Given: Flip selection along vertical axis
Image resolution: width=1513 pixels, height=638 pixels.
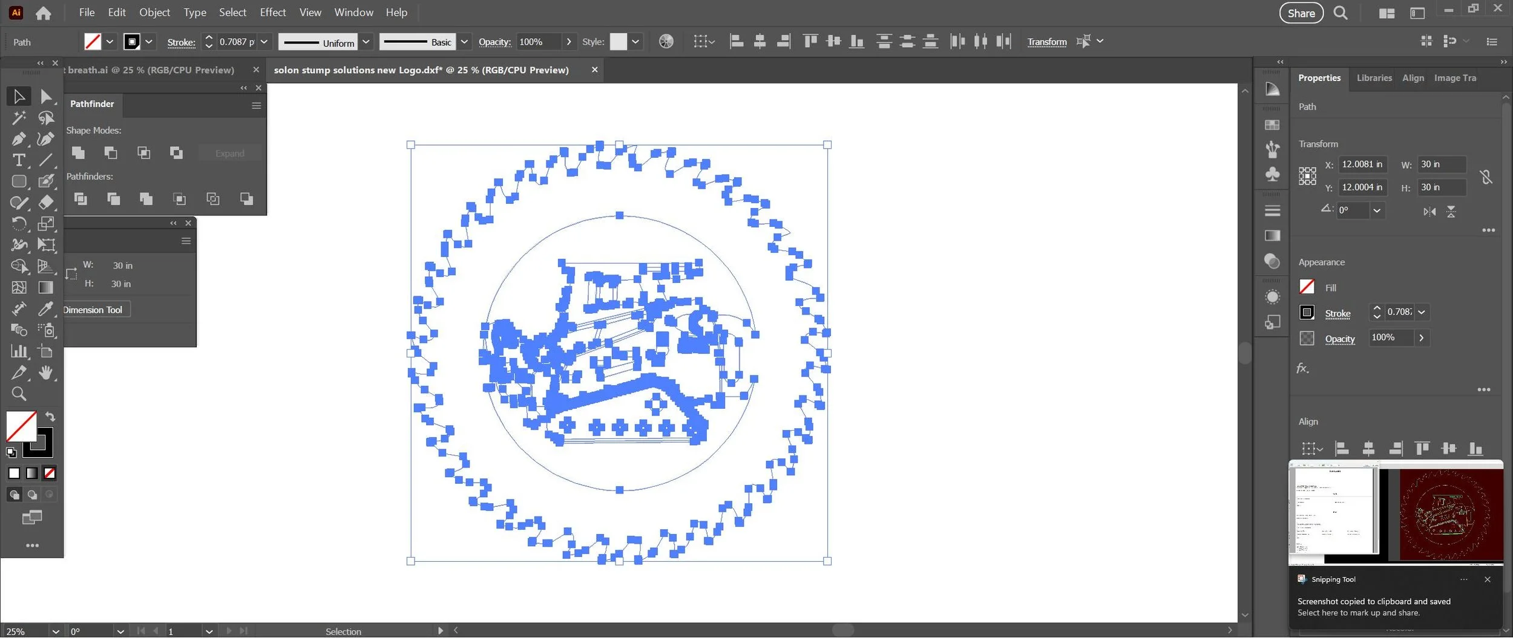Looking at the screenshot, I should point(1451,212).
